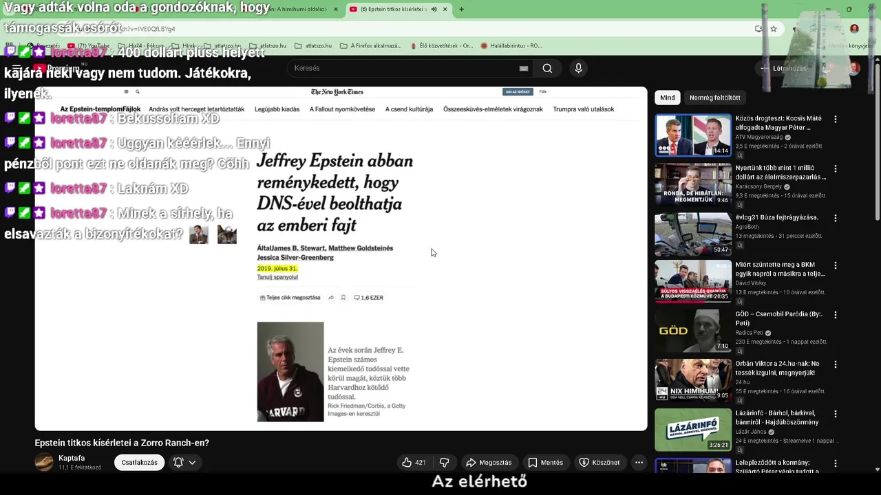Screen dimensions: 881x495
Task: Open more actions ellipsis under the video
Action: pyautogui.click(x=639, y=463)
